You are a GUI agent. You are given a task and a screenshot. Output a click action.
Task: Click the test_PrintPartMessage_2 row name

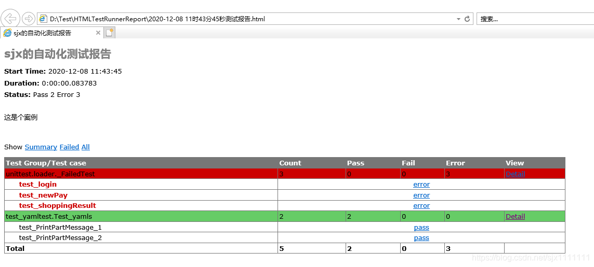pos(60,238)
